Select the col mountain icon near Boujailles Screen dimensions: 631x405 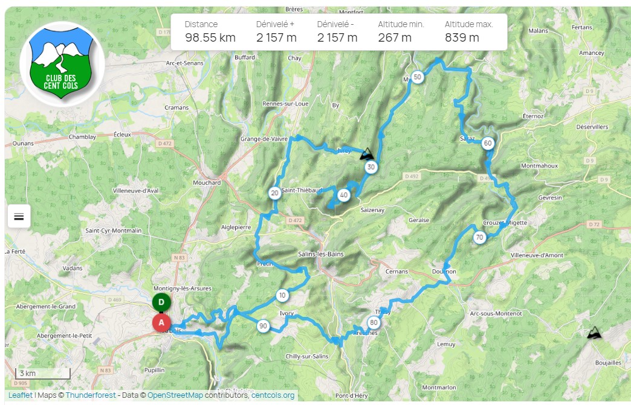click(x=594, y=333)
